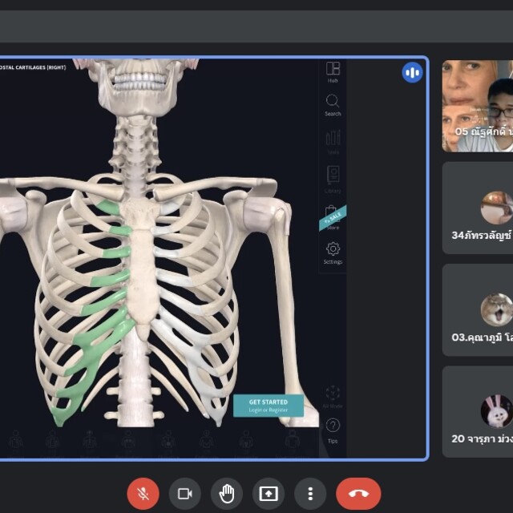
Task: Open the Hub panel
Action: pos(333,71)
